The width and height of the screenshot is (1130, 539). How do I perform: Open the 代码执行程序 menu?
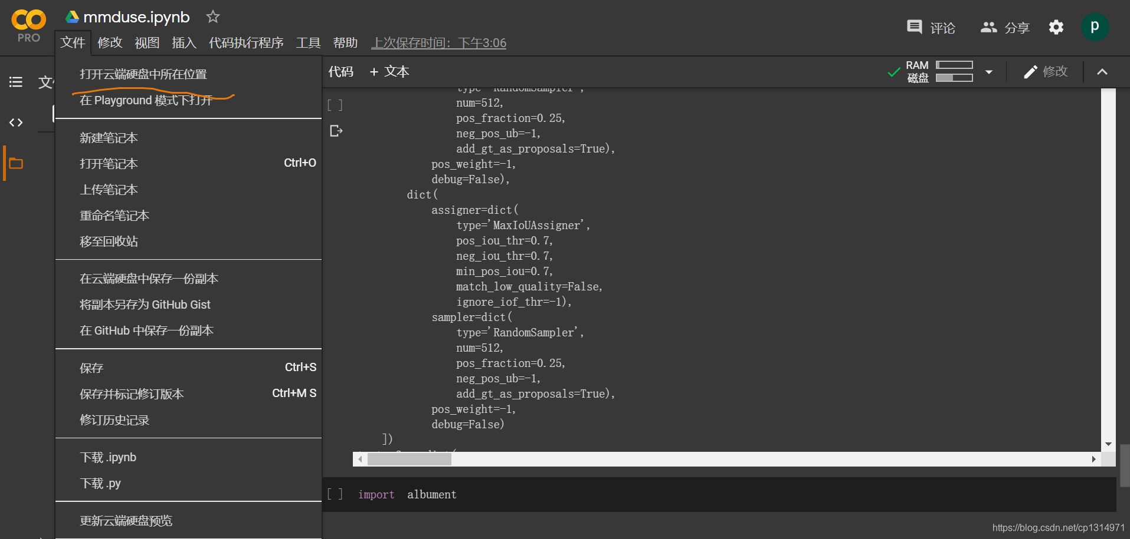tap(246, 42)
